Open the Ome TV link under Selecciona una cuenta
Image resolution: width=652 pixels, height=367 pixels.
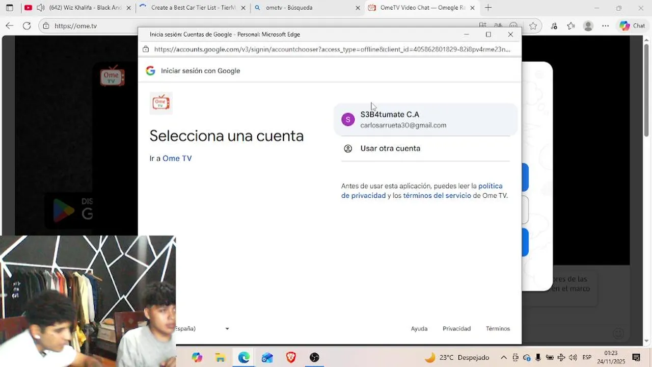pos(177,159)
